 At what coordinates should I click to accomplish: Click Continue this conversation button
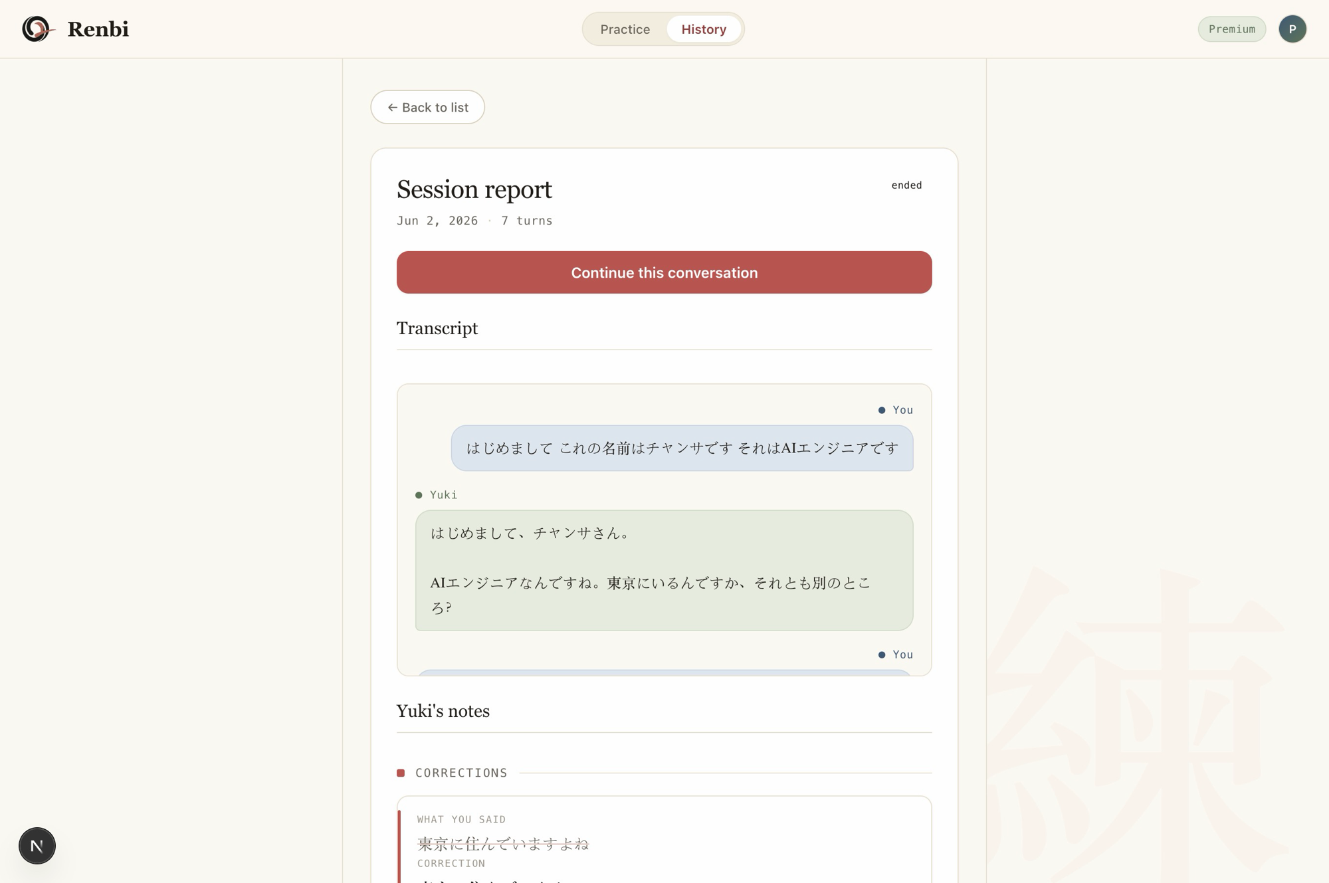tap(664, 272)
